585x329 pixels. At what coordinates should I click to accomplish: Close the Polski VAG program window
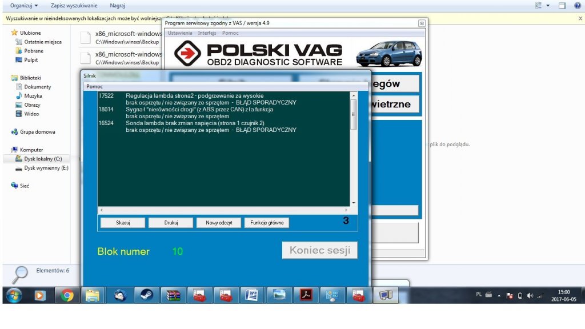422,23
